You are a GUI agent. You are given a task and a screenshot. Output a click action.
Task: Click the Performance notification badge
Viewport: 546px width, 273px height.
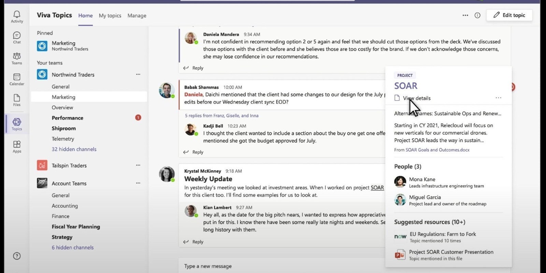pyautogui.click(x=138, y=118)
